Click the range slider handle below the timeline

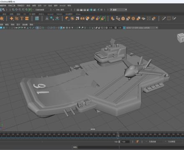(119, 142)
